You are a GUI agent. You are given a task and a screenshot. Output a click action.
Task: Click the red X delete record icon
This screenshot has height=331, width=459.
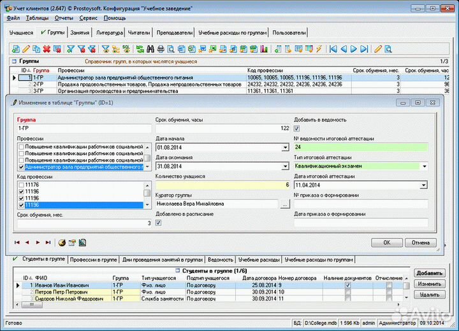47,49
